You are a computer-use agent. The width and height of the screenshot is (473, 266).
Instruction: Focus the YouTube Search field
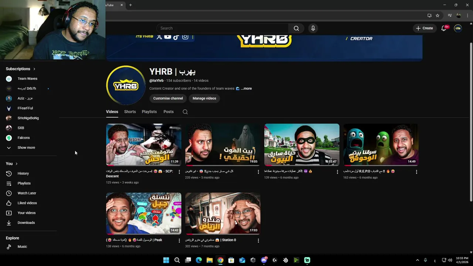point(223,28)
